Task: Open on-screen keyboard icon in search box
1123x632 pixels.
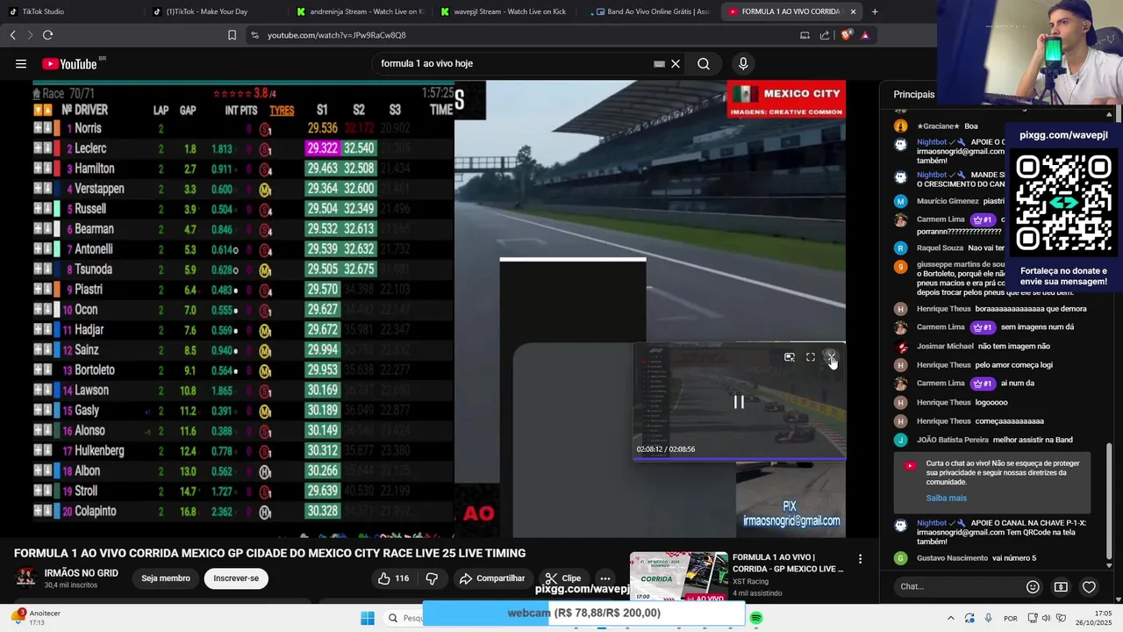Action: point(659,63)
